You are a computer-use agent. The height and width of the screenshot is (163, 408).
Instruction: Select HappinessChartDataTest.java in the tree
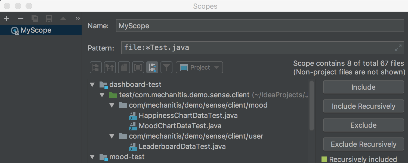188,116
